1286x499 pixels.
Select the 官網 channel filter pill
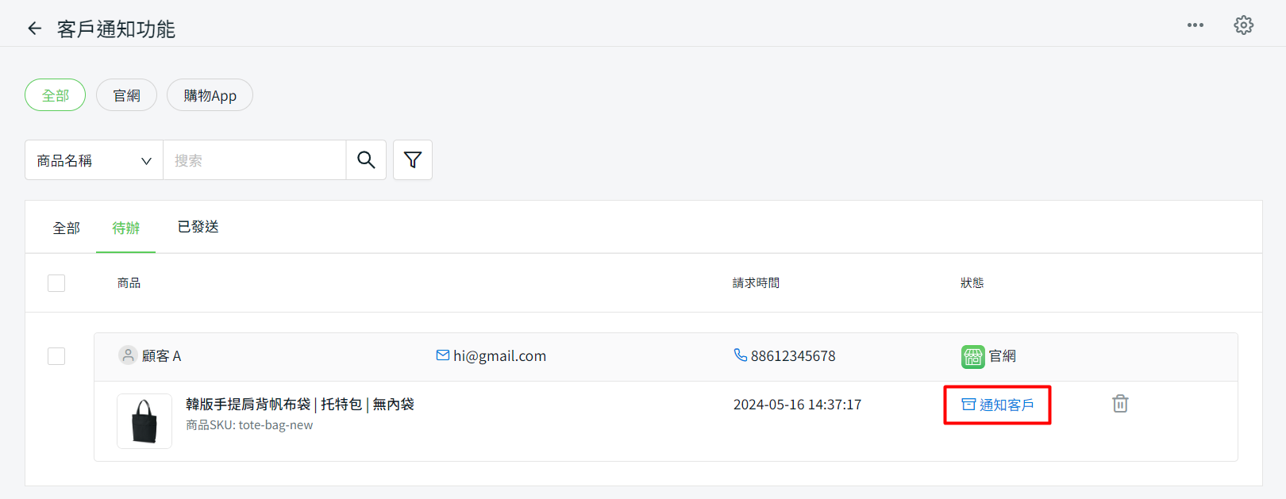coord(126,95)
